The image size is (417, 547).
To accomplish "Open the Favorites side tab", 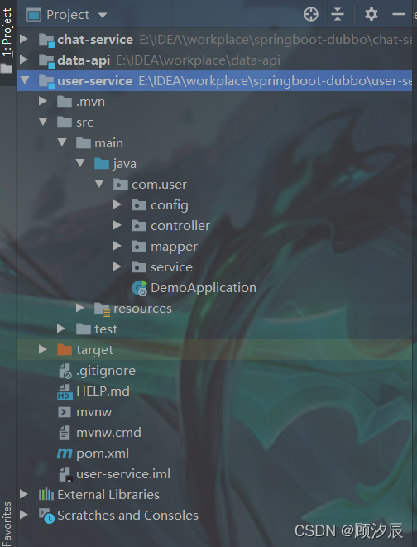I will [7, 523].
